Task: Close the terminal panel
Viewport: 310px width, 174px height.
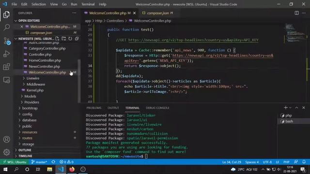Action: (304, 108)
